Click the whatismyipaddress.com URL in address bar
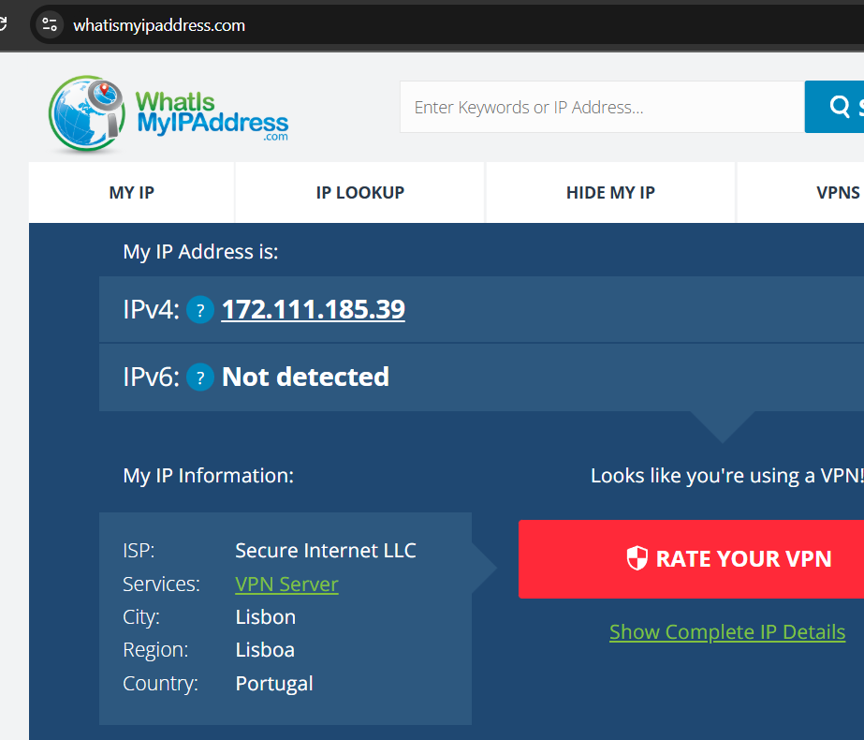864x740 pixels. coord(159,25)
